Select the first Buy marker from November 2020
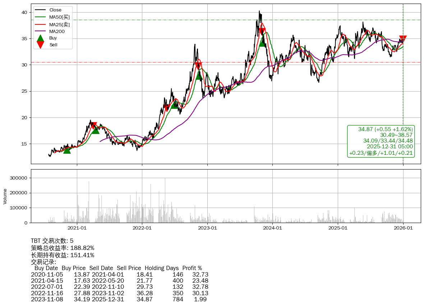The image size is (424, 306). pos(67,150)
